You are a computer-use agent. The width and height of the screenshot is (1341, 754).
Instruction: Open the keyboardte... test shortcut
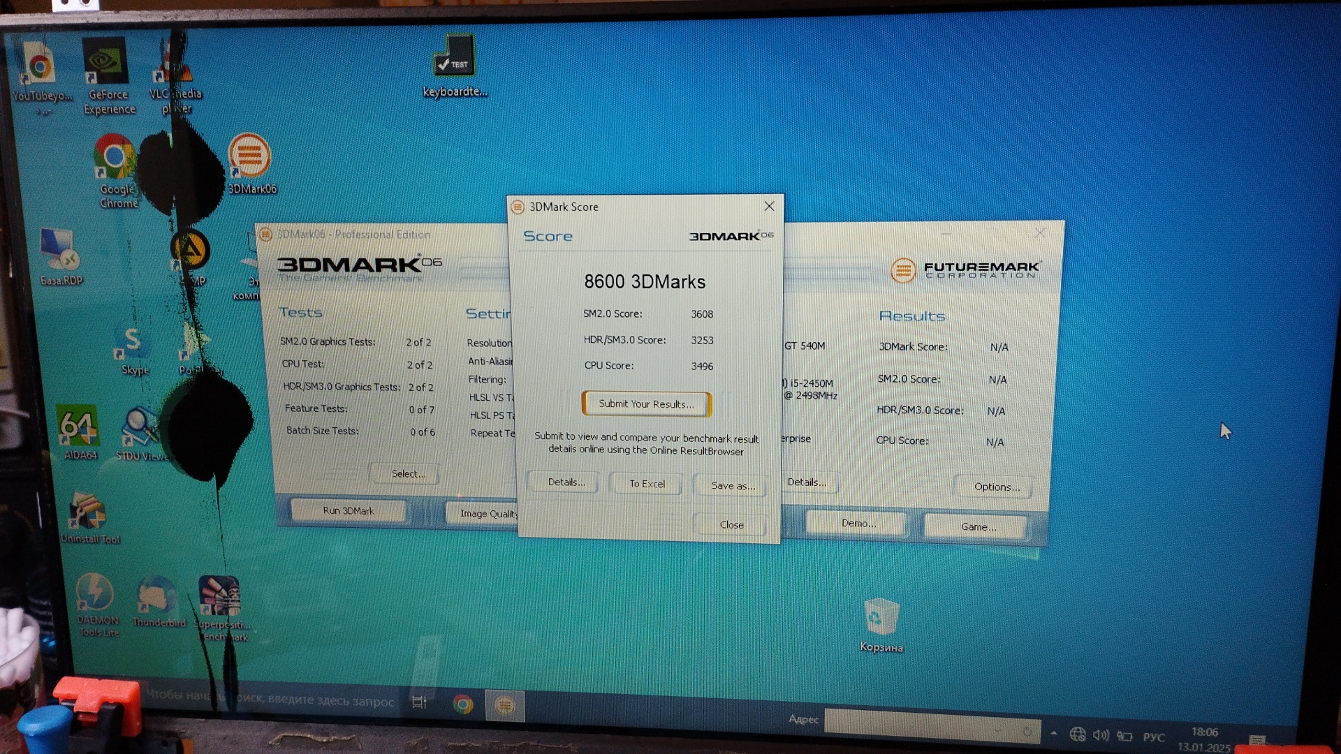[x=455, y=67]
